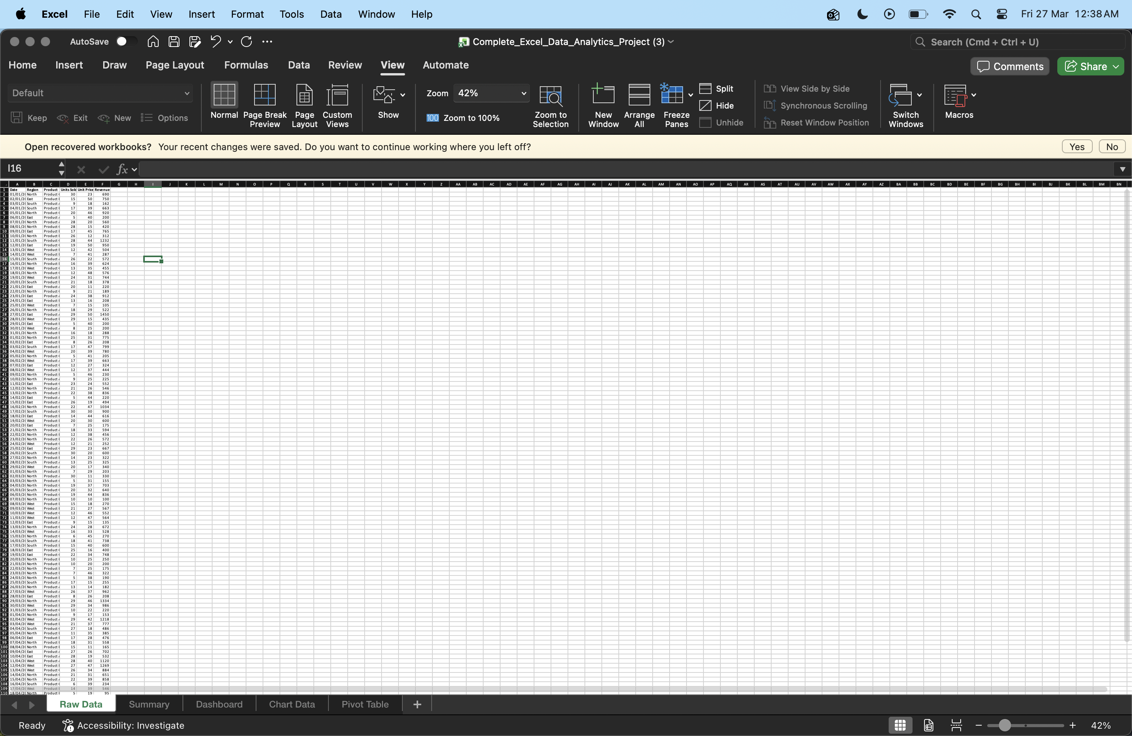Open Custom Views
The image size is (1132, 736).
click(x=337, y=105)
